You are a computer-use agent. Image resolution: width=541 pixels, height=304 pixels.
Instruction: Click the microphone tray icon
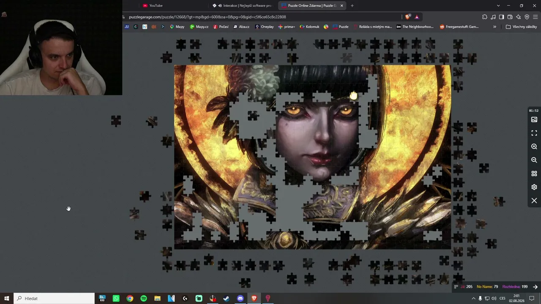pyautogui.click(x=480, y=299)
